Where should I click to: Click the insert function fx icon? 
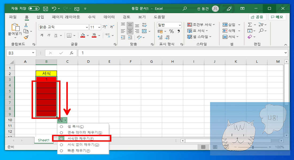click(71, 53)
